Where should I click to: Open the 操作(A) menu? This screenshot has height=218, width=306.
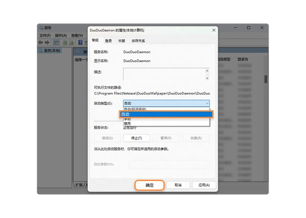[x=61, y=35]
